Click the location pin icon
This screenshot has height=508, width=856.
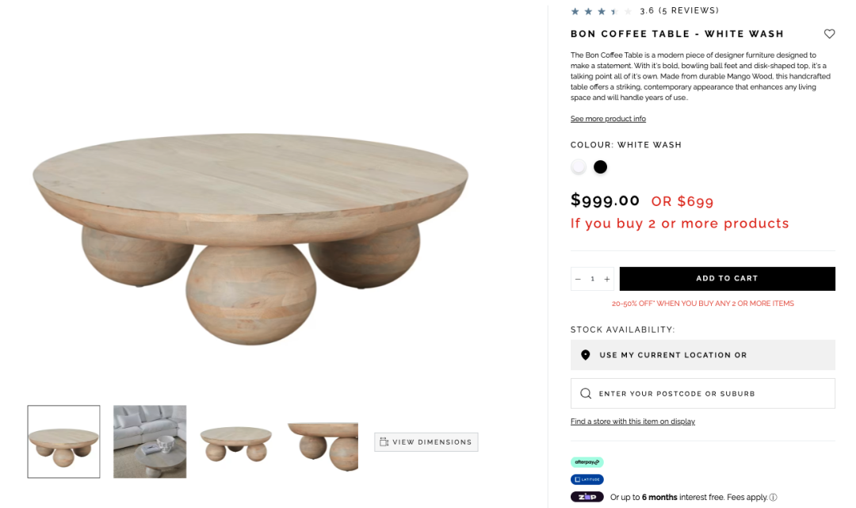(x=585, y=355)
